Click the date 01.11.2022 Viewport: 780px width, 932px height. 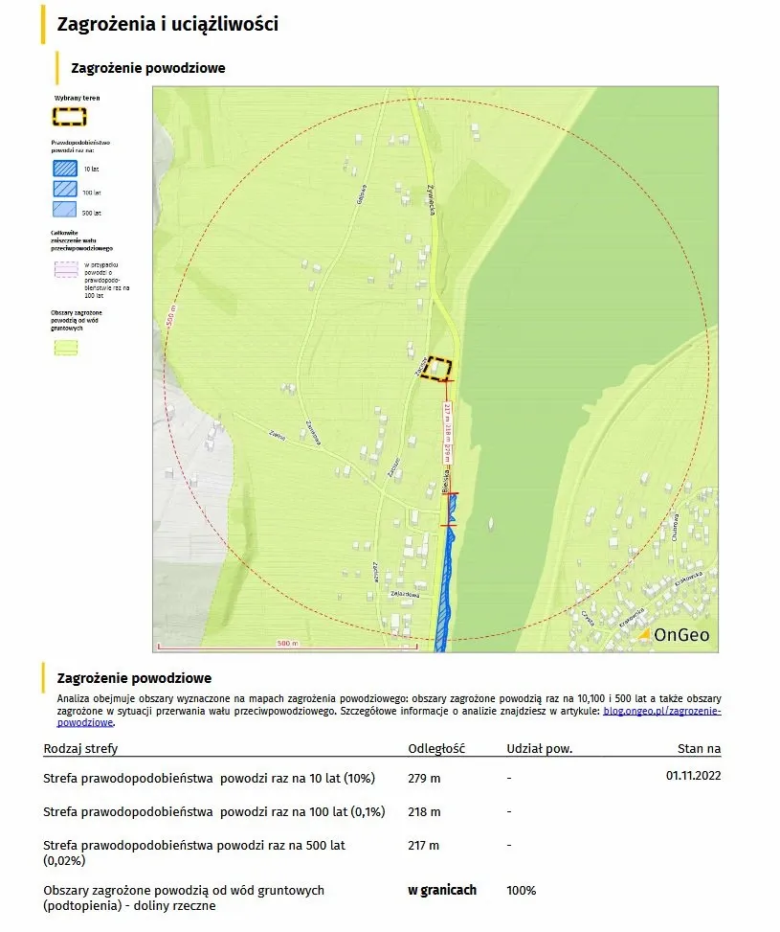tap(693, 775)
